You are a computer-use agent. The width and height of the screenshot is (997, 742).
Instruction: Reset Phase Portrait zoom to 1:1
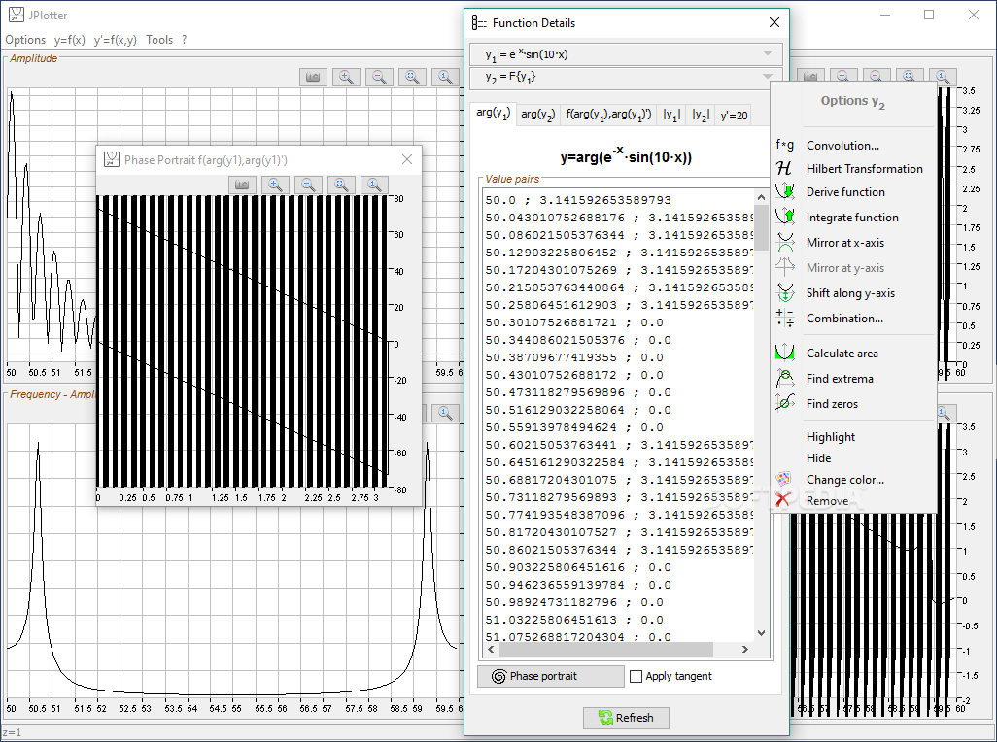(x=374, y=185)
